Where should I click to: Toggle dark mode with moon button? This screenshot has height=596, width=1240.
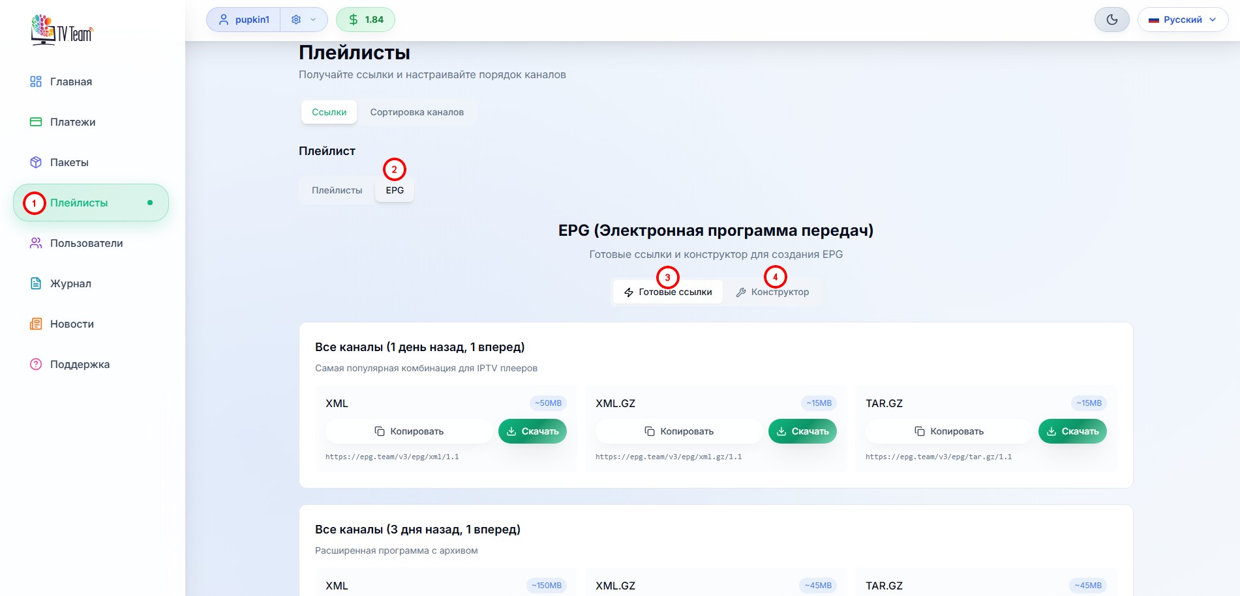coord(1111,20)
